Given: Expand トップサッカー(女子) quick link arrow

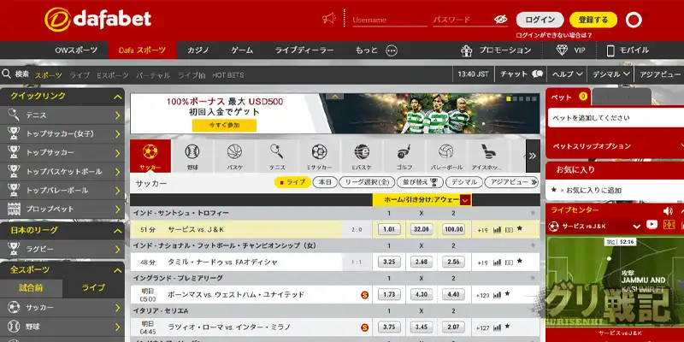Looking at the screenshot, I should click(117, 134).
